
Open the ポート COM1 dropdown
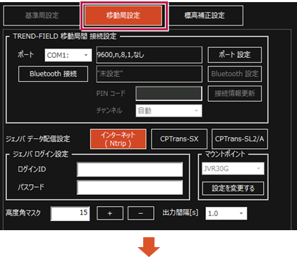coord(68,55)
